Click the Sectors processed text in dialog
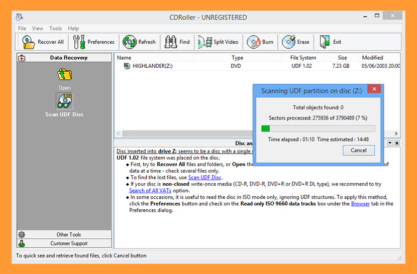 pyautogui.click(x=318, y=118)
